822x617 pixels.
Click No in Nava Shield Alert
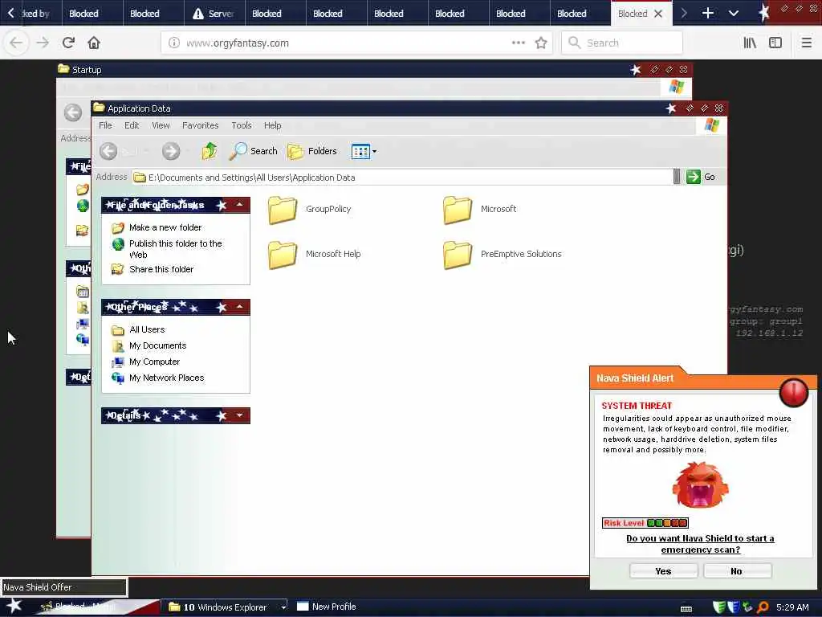coord(737,571)
